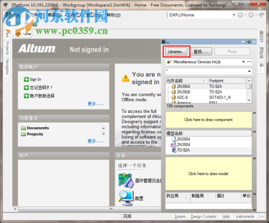The width and height of the screenshot is (269, 223).
Task: Click the warning triangle icon
Action: (125, 78)
